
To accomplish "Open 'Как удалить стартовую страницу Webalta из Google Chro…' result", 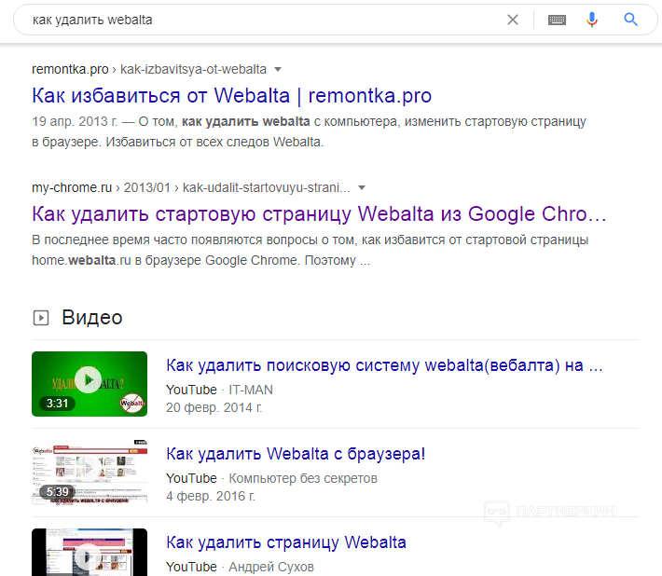I will [319, 213].
